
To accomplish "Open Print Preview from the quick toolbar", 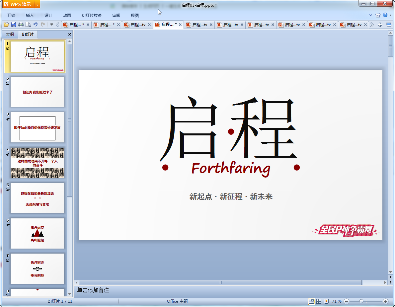I will [x=28, y=25].
